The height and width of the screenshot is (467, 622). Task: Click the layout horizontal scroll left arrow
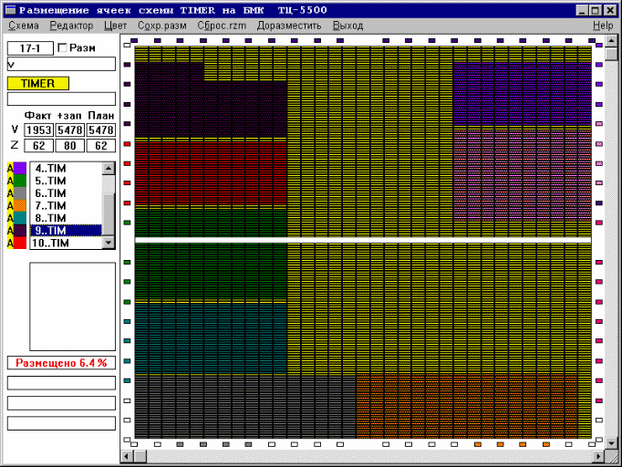[126, 456]
